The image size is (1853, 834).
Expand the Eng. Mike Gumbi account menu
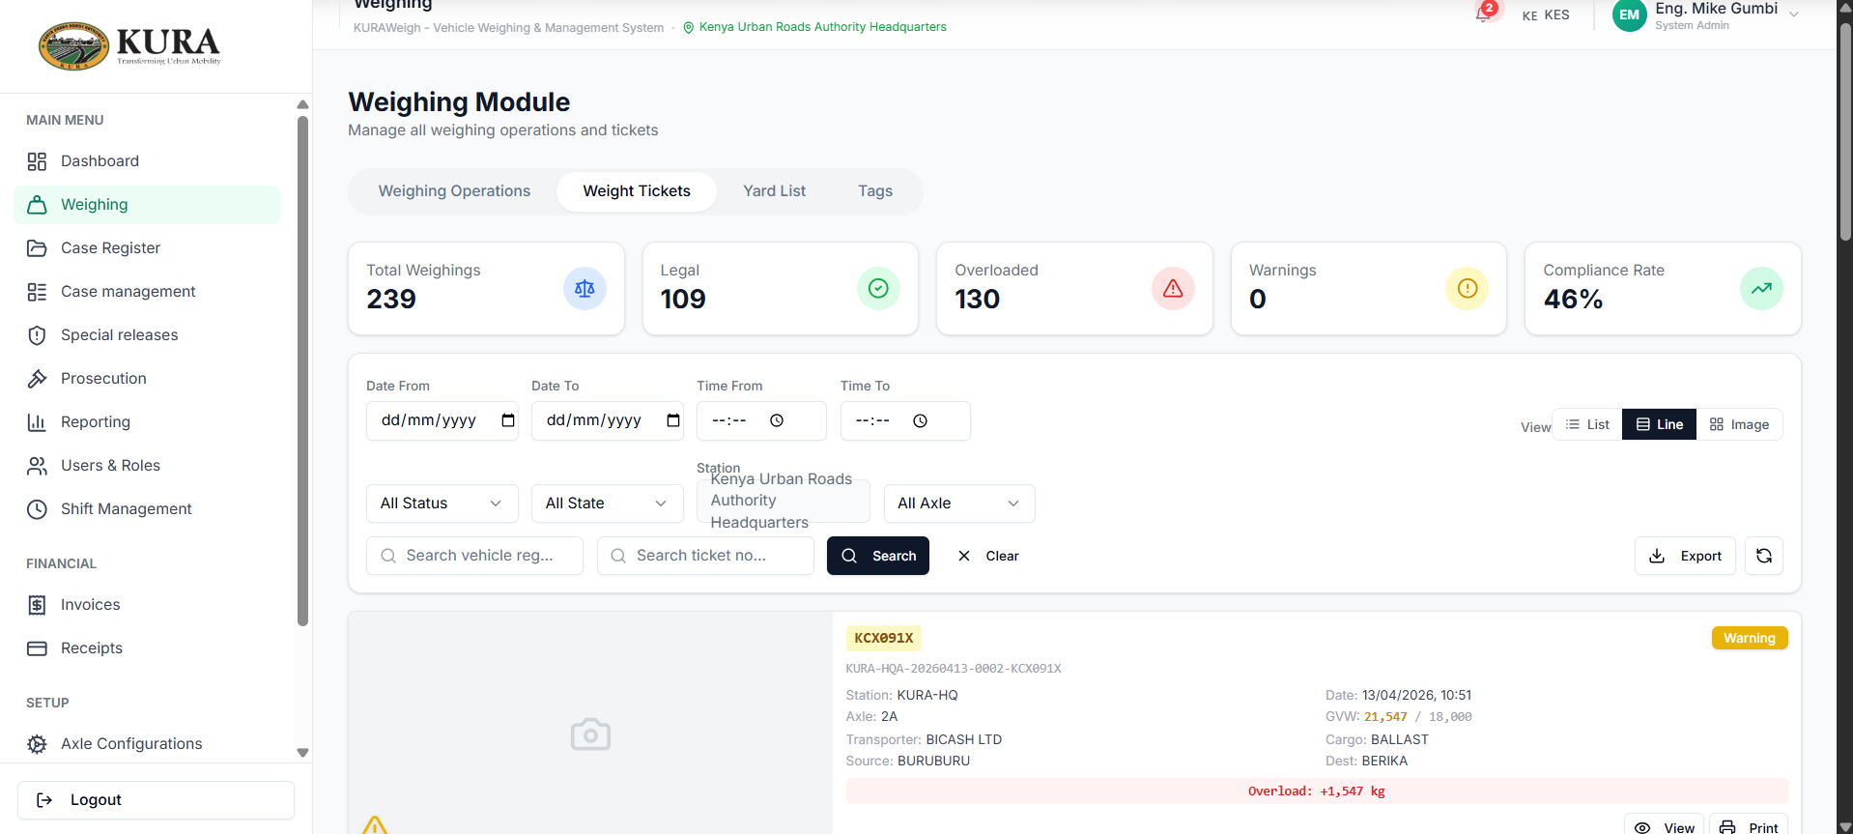point(1705,14)
